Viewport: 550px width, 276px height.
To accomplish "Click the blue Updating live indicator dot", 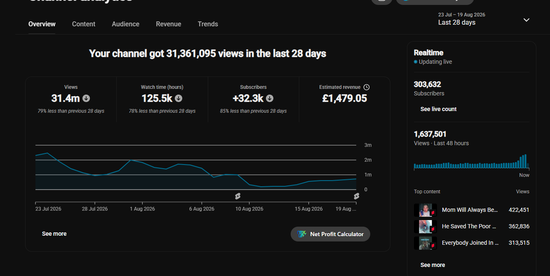I will click(416, 62).
